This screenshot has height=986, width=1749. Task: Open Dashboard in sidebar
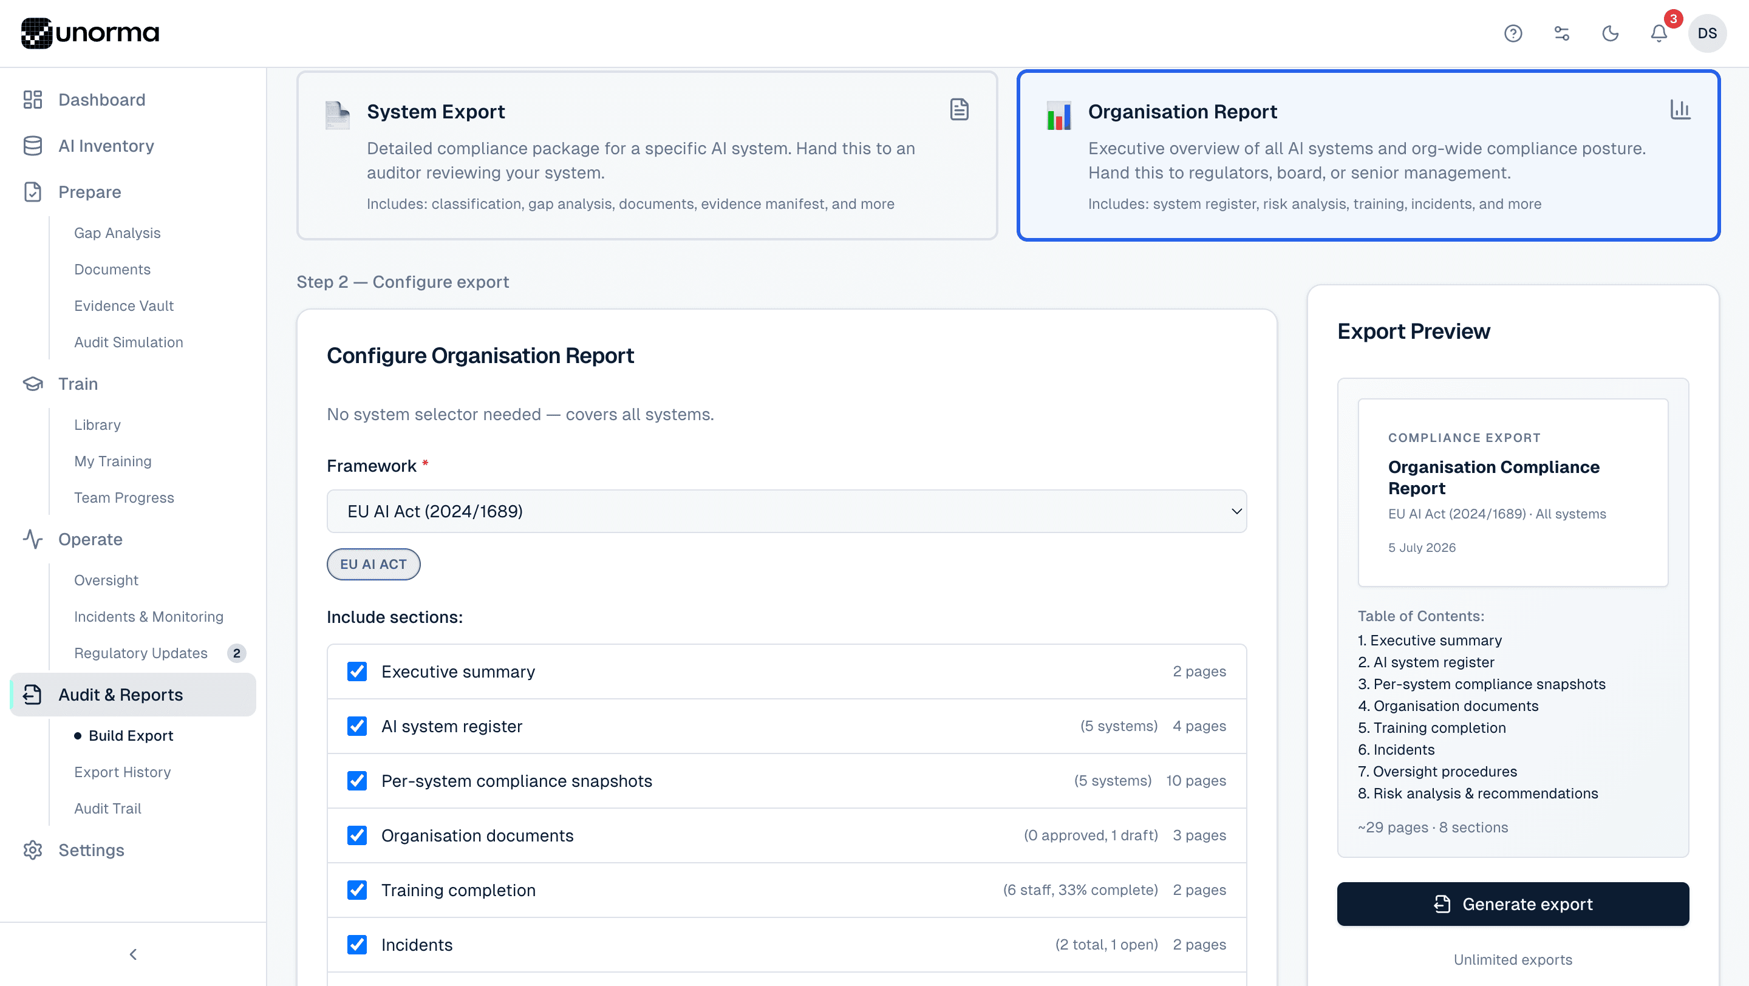(102, 100)
